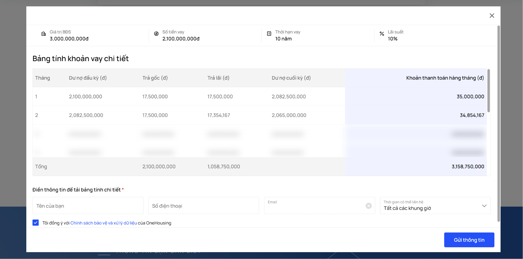Uncheck the data policy agreement checkbox
The height and width of the screenshot is (259, 523).
point(35,223)
